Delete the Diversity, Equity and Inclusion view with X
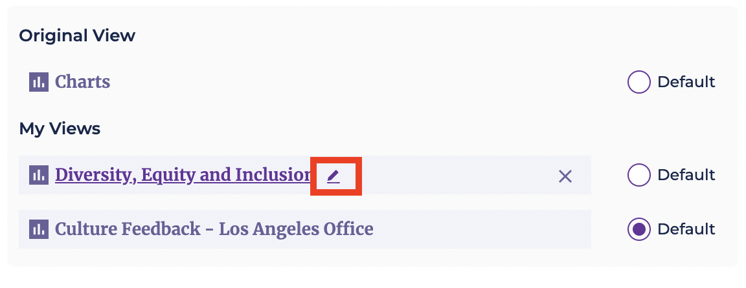 565,176
